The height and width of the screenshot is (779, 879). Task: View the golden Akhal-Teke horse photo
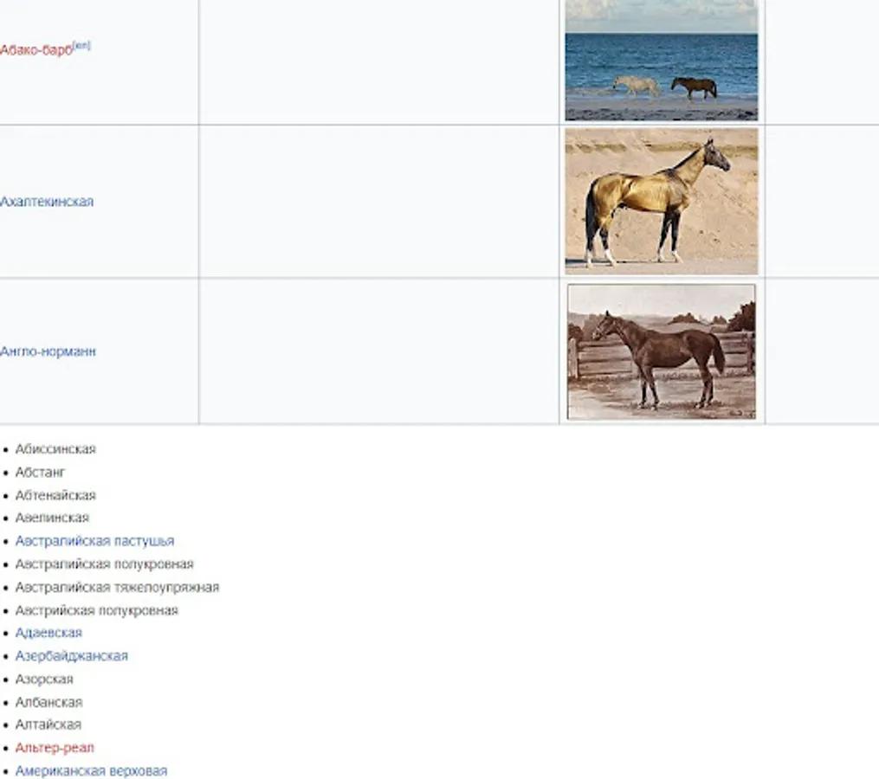pyautogui.click(x=662, y=201)
